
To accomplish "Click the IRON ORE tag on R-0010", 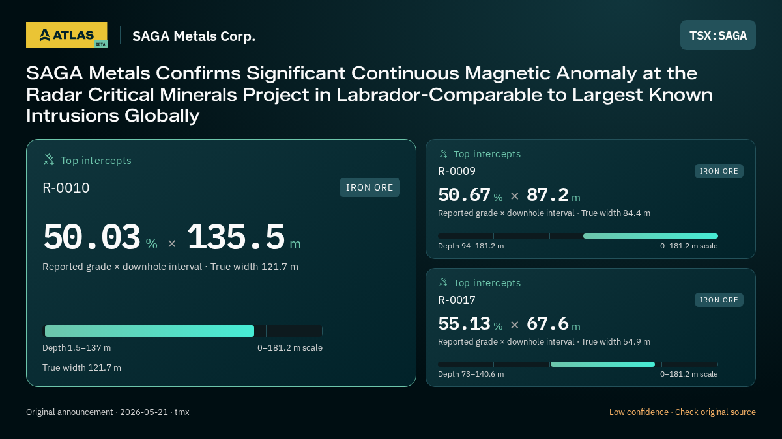I will click(x=369, y=187).
